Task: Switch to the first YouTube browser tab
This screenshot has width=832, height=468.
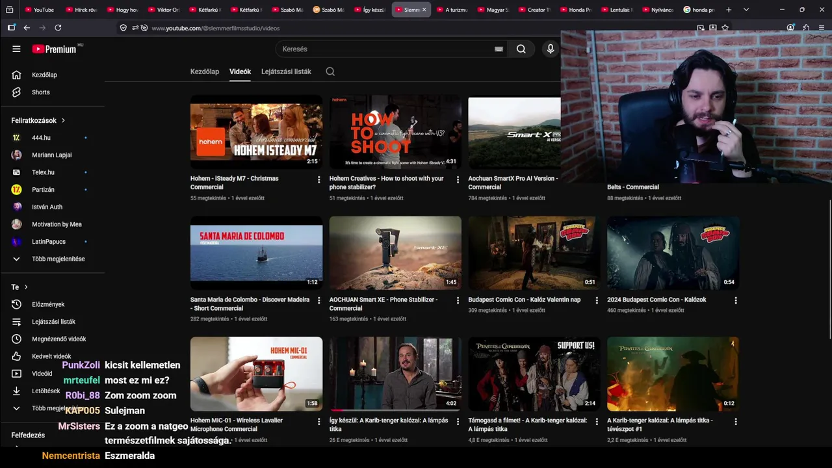Action: (40, 10)
